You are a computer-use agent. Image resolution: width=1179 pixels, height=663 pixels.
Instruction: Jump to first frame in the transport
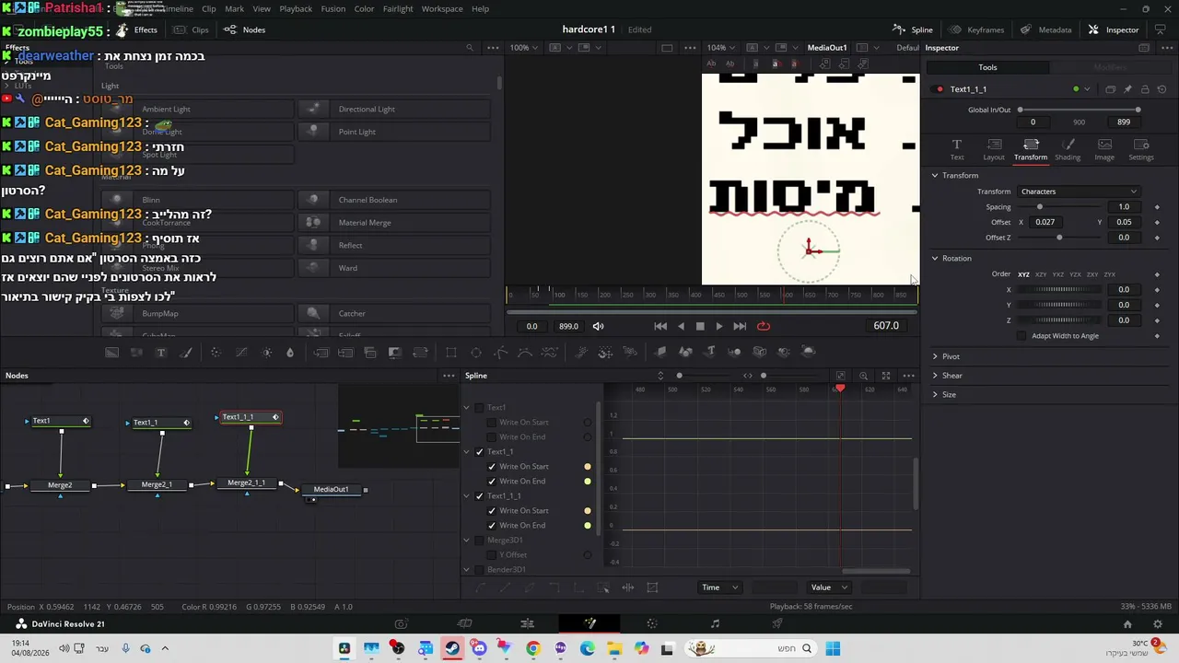(660, 326)
